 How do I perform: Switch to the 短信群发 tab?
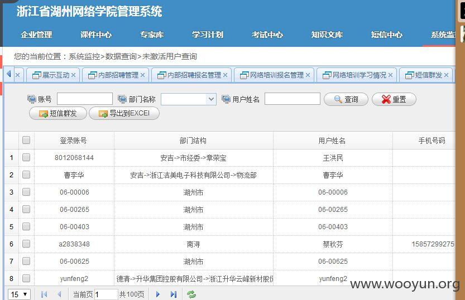[425, 75]
